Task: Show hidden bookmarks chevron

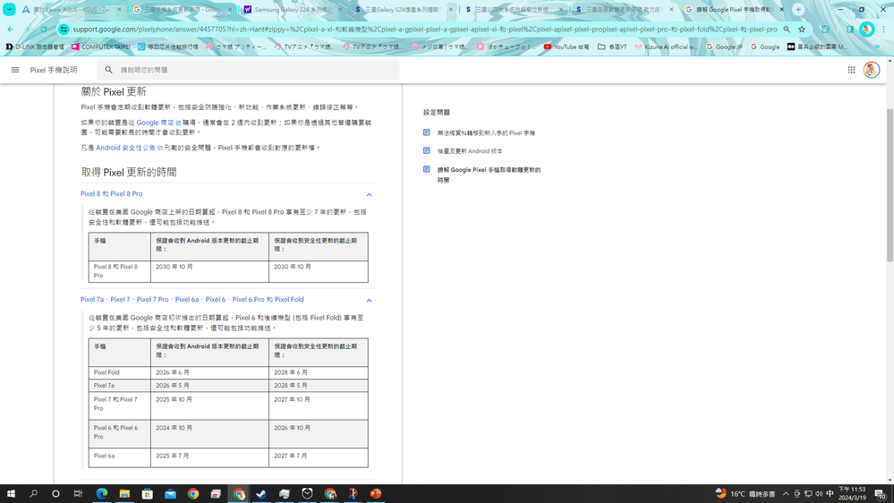Action: [877, 47]
